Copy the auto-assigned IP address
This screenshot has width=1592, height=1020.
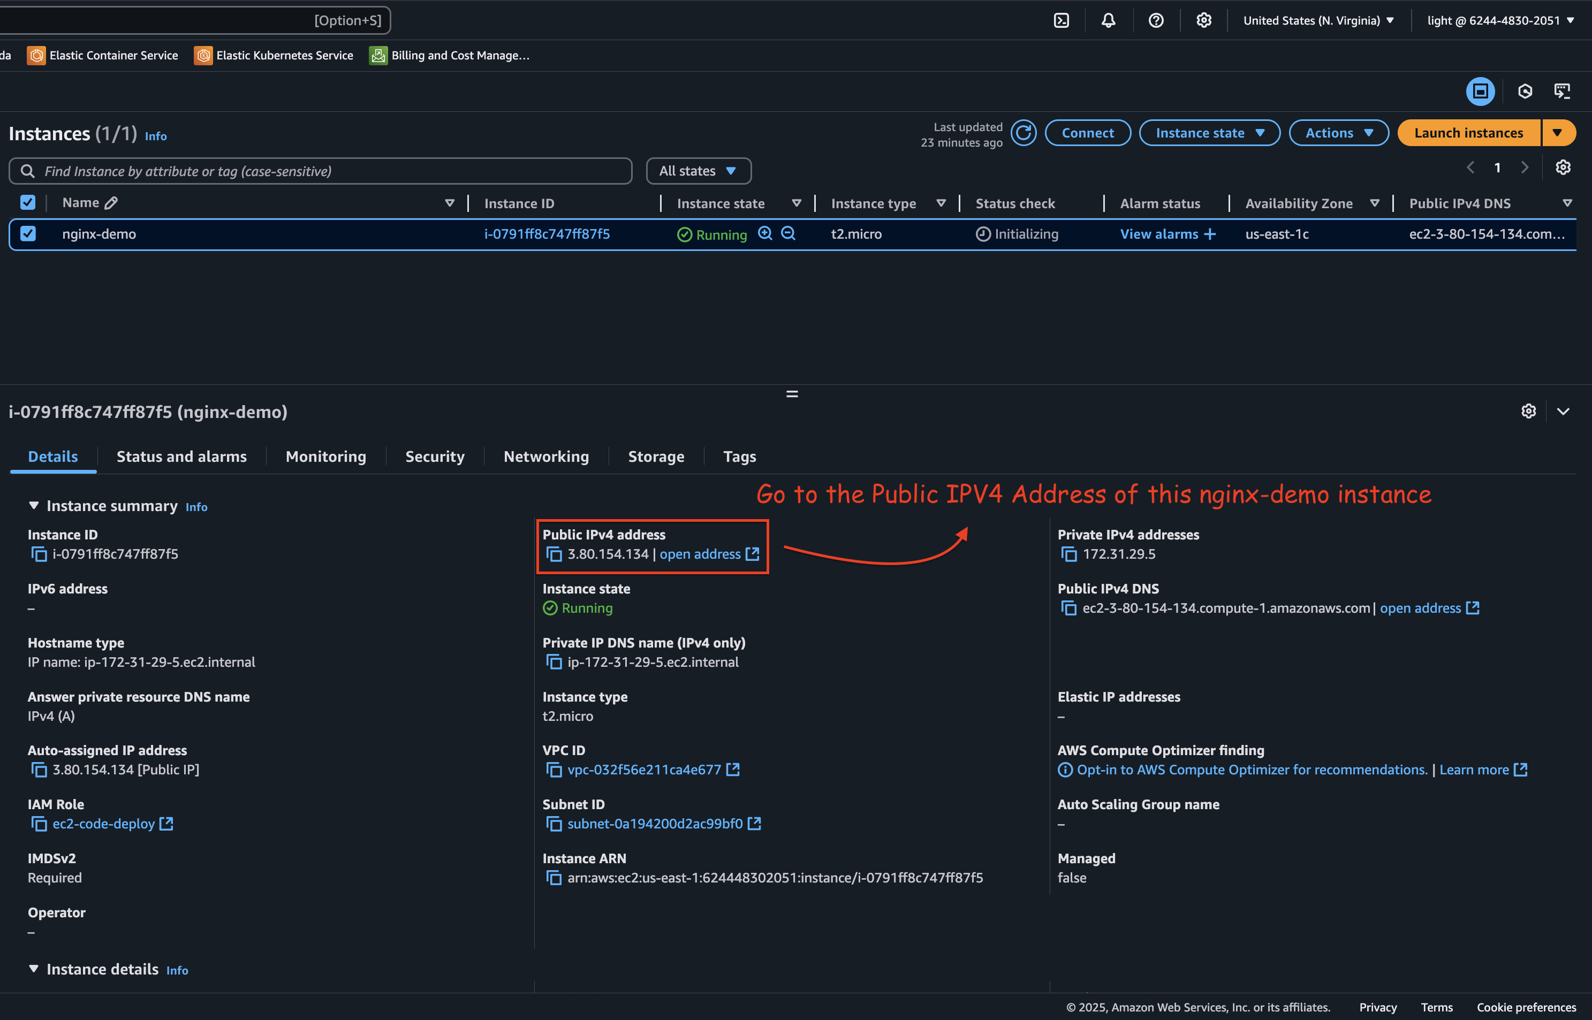(x=39, y=770)
